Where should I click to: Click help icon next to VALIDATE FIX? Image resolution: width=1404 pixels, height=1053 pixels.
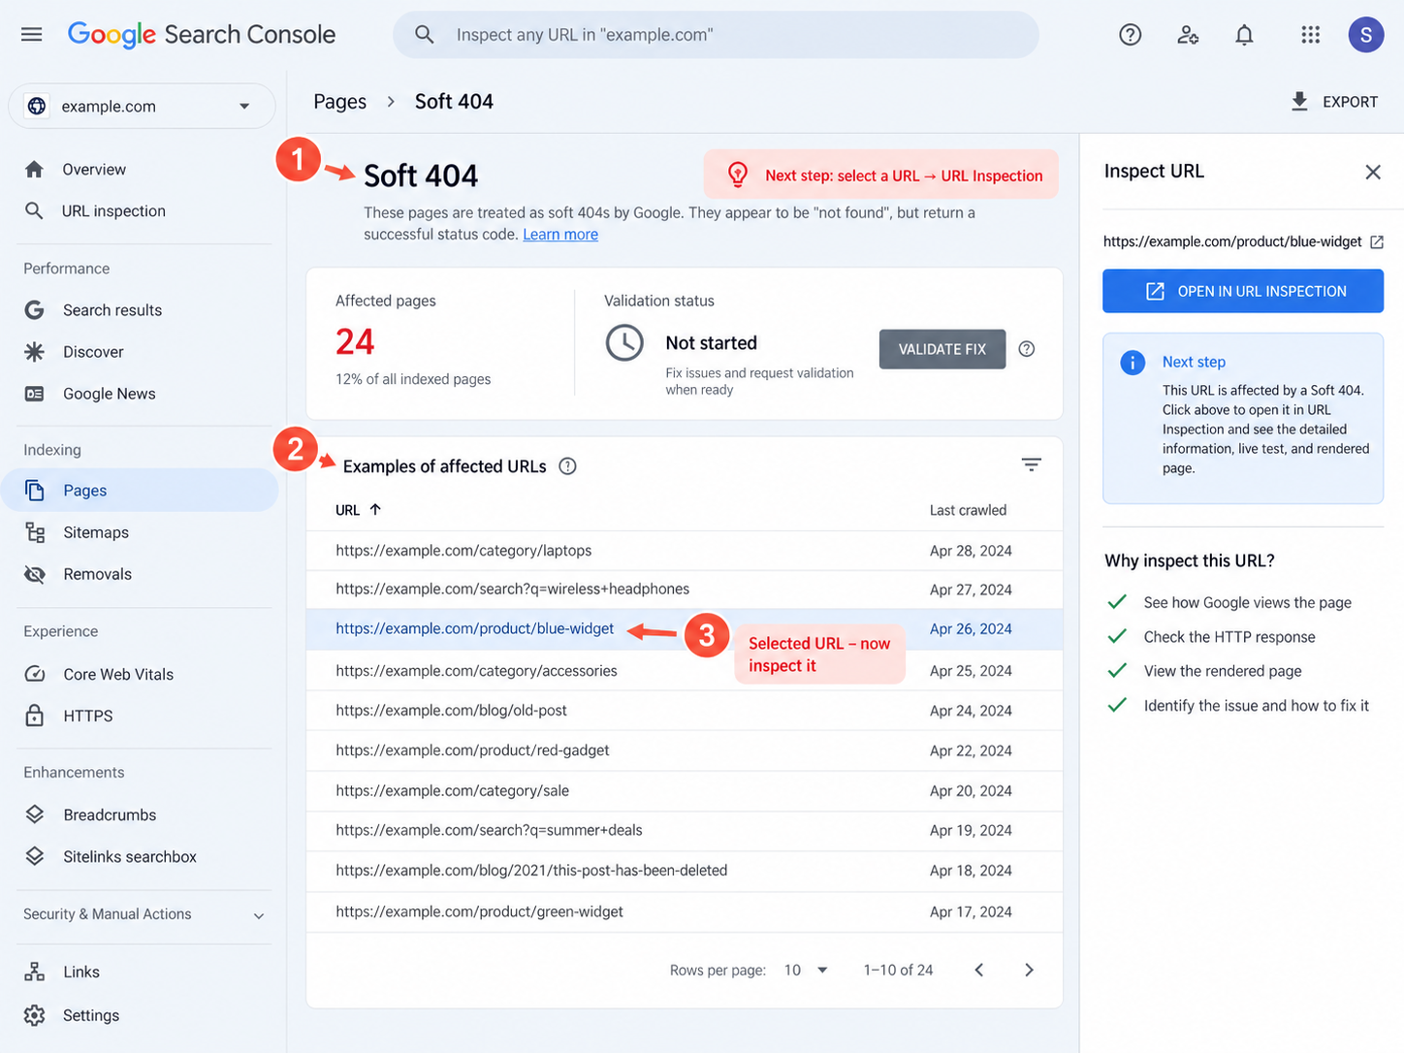tap(1027, 349)
